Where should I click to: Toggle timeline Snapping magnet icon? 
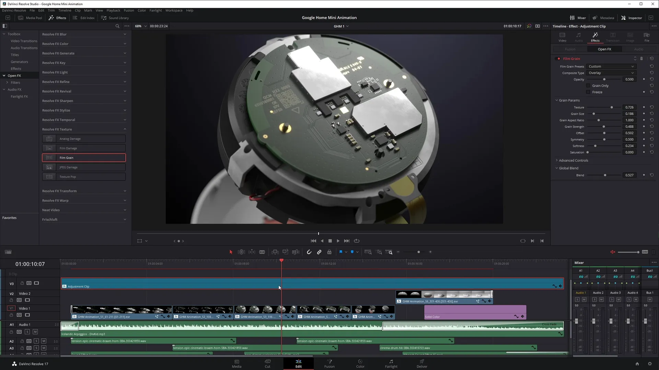click(309, 252)
